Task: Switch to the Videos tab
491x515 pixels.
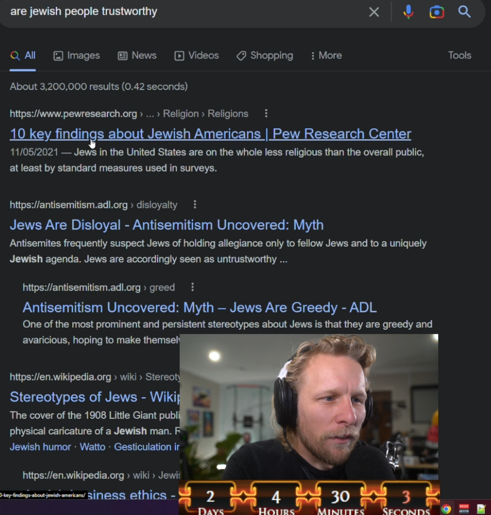Action: click(x=196, y=55)
